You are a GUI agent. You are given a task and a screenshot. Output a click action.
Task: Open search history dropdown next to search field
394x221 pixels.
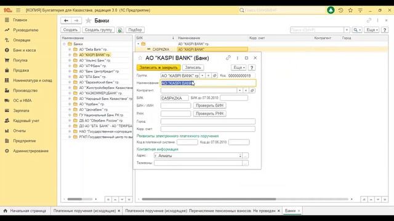(347, 30)
